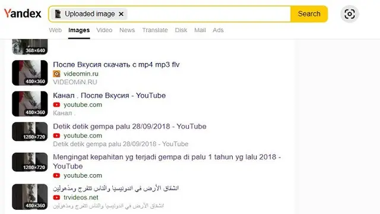Open 'После Вкусия скачать с mp4 mp3 flv' link

[x=116, y=65]
